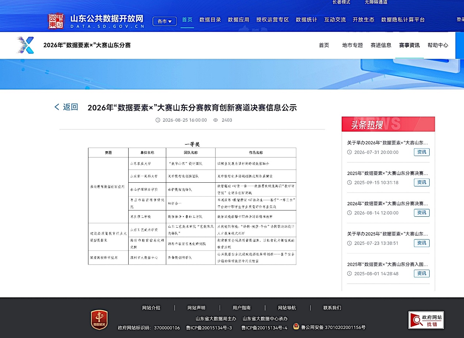Select the 帮助中心 tab
The height and width of the screenshot is (338, 464).
tap(438, 45)
